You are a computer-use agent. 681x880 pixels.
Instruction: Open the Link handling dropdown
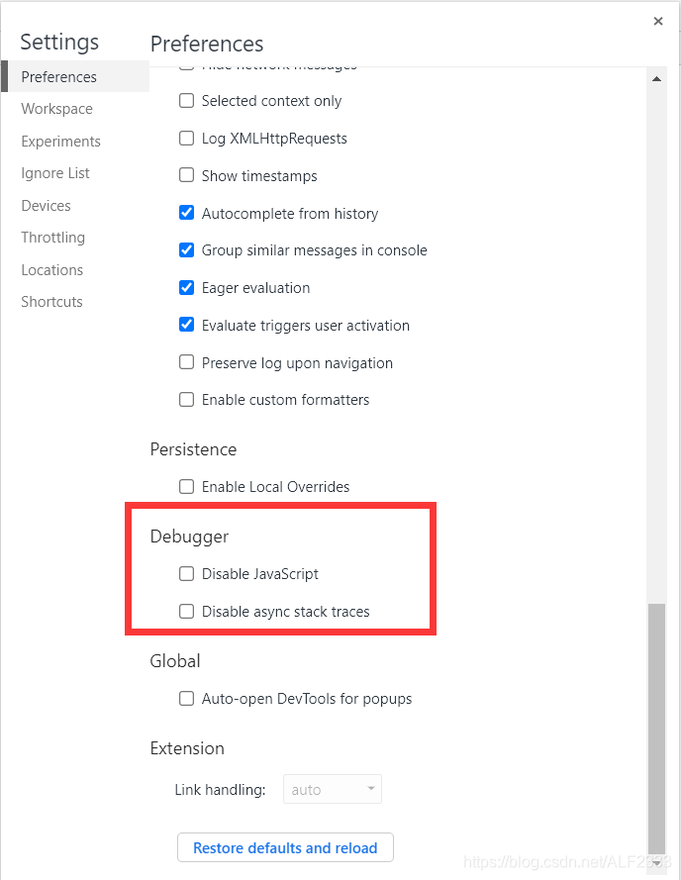(x=332, y=788)
